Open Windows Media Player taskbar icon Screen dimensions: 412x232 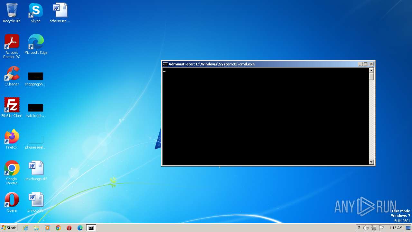[47, 228]
